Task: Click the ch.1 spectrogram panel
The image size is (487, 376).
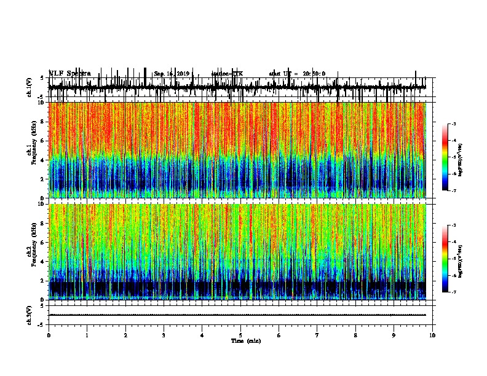Action: (237, 150)
